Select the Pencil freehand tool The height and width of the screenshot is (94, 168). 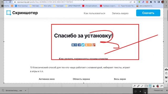(x=138, y=86)
